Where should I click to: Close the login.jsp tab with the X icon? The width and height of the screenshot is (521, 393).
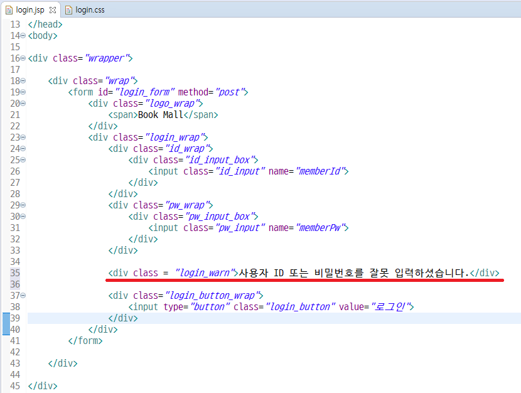tap(53, 10)
